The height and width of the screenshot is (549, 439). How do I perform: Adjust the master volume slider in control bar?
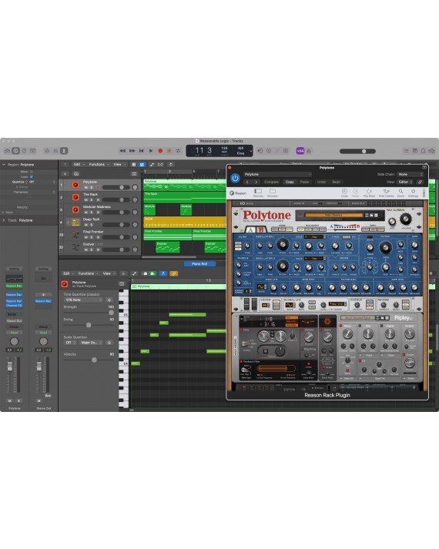coord(357,151)
